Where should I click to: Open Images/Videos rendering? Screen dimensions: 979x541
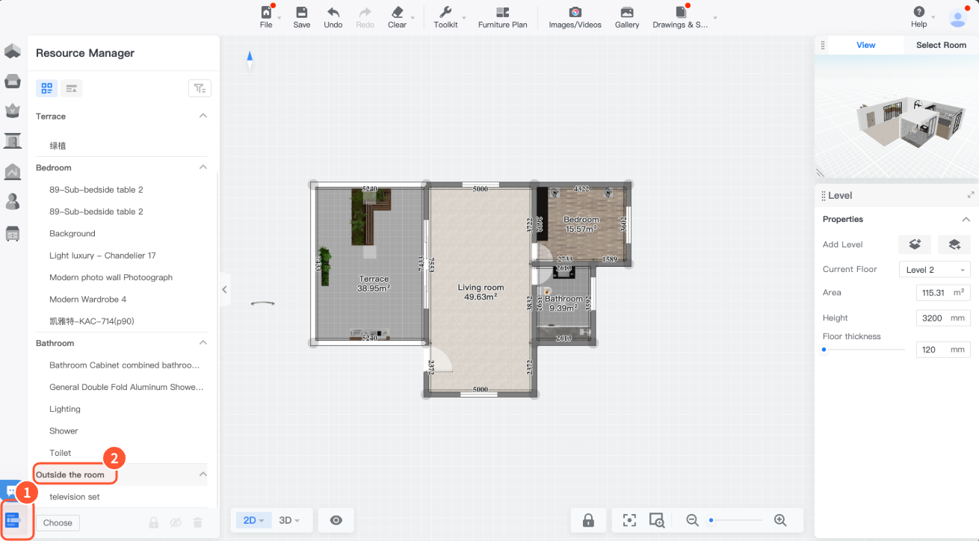tap(575, 16)
